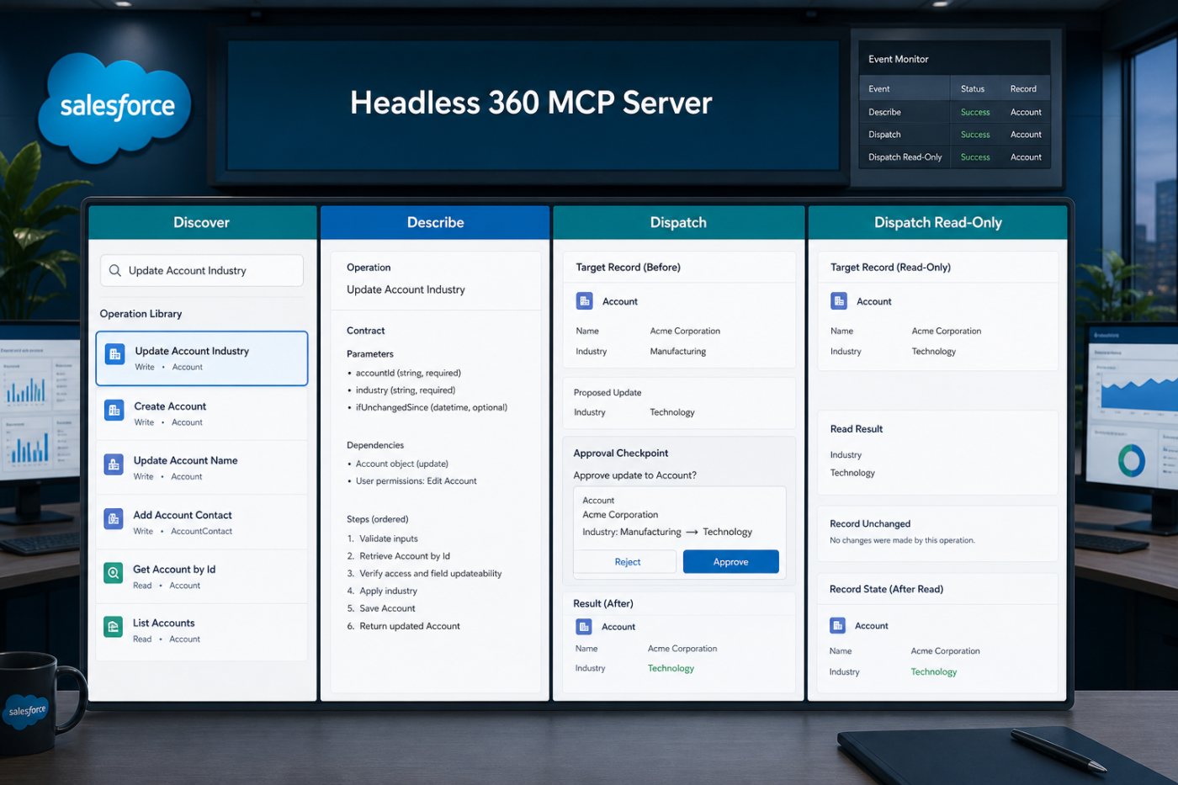This screenshot has width=1178, height=785.
Task: Select the Dispatch event row
Action: click(954, 135)
